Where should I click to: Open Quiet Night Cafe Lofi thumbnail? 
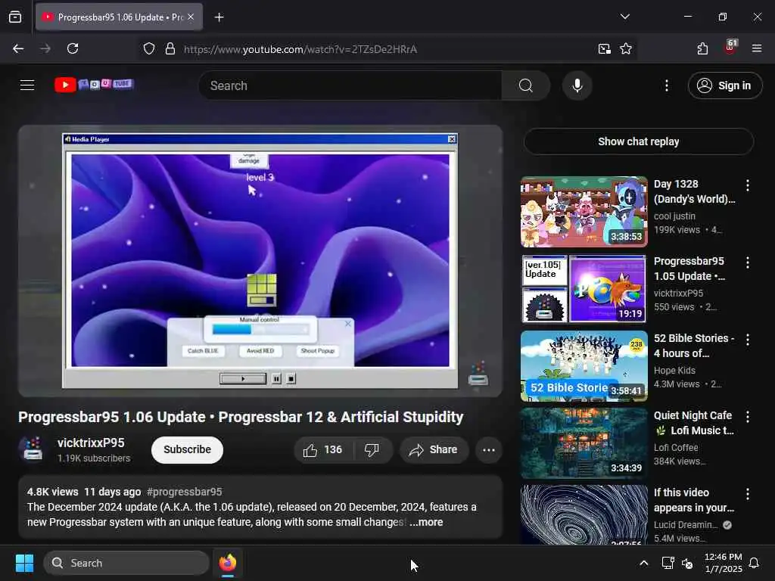coord(584,443)
